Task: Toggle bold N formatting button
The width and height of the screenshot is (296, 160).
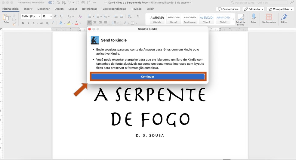Action: 23,23
